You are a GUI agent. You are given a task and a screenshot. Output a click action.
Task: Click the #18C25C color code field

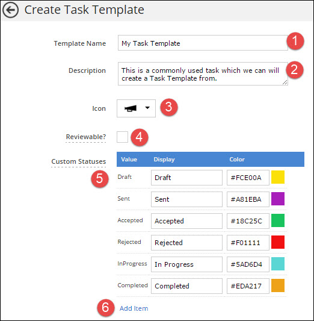point(248,221)
